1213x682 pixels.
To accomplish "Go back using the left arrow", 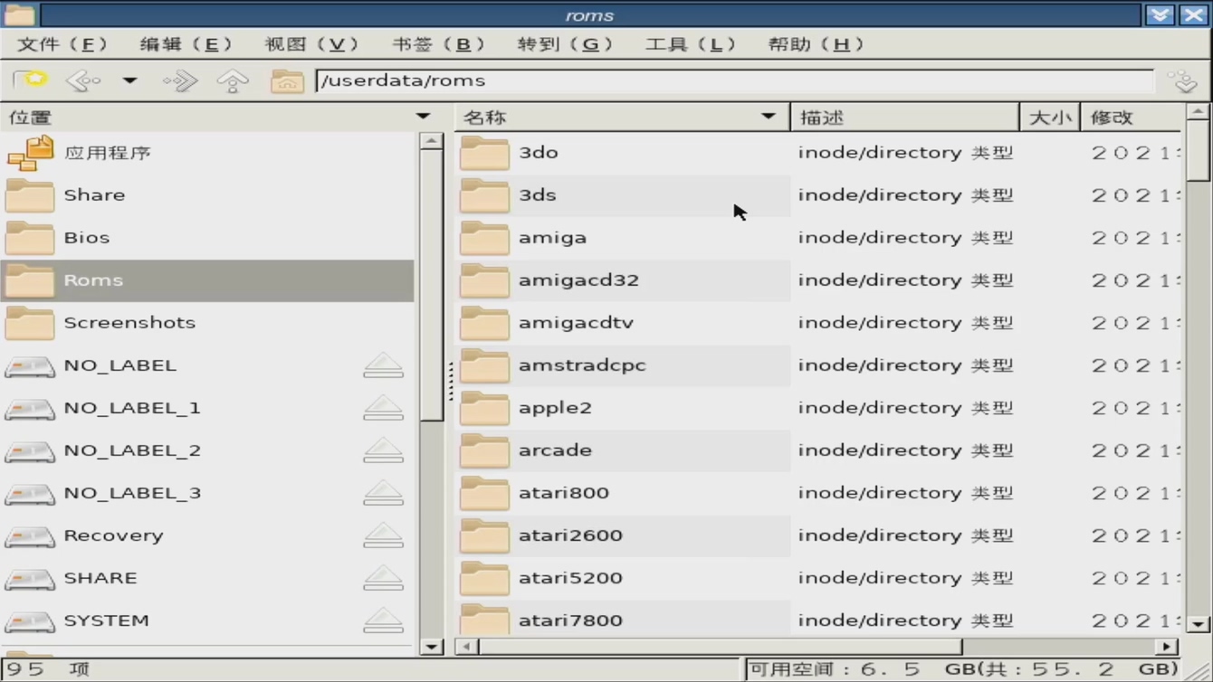I will 83,81.
